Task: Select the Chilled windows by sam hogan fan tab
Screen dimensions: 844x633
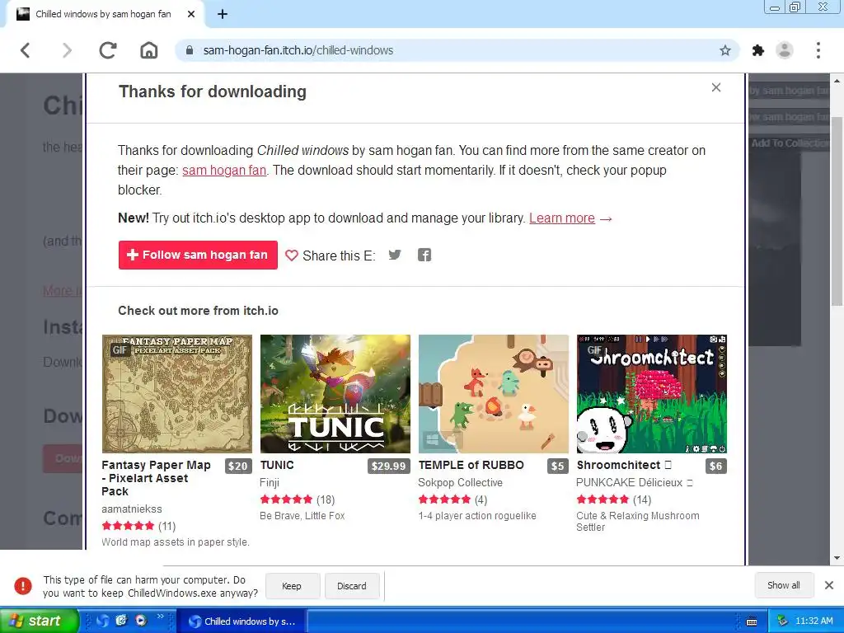Action: point(105,15)
